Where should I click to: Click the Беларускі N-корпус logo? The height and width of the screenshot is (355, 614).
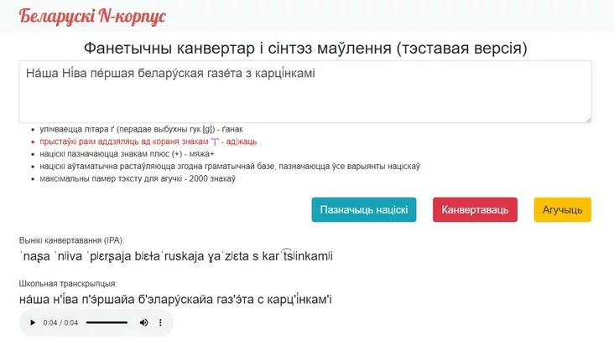click(x=92, y=17)
